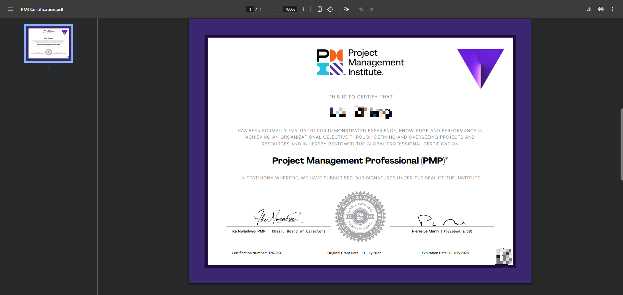Screen dimensions: 623x295
Task: Select the page number input field
Action: [250, 9]
